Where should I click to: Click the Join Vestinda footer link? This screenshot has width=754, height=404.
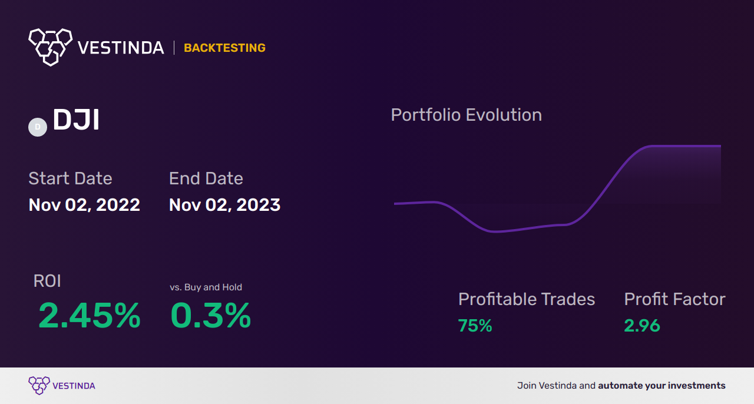coord(621,386)
